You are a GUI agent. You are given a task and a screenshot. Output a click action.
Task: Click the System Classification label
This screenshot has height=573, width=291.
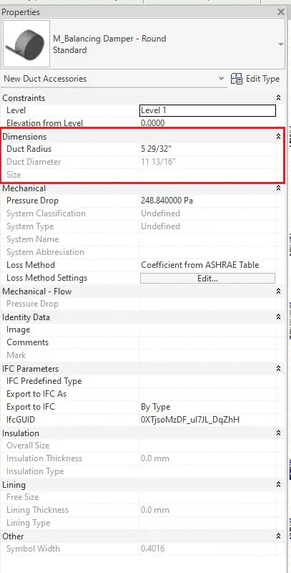pyautogui.click(x=46, y=213)
